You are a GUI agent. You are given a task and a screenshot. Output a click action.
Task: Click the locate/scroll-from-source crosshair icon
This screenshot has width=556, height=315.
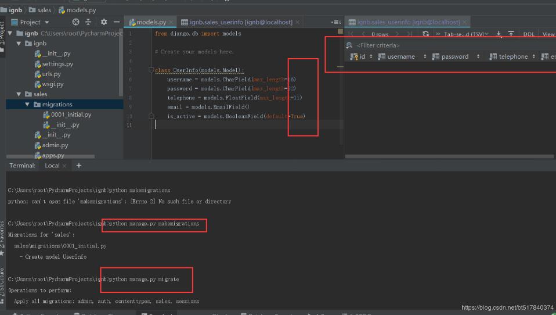pos(75,22)
